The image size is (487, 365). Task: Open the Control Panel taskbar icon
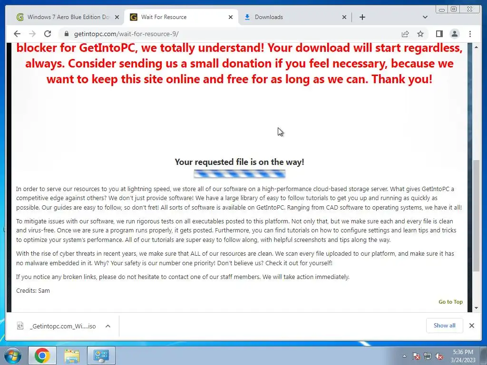point(101,355)
